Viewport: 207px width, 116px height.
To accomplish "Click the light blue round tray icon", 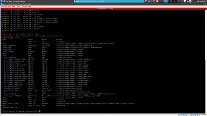I will [190, 1].
